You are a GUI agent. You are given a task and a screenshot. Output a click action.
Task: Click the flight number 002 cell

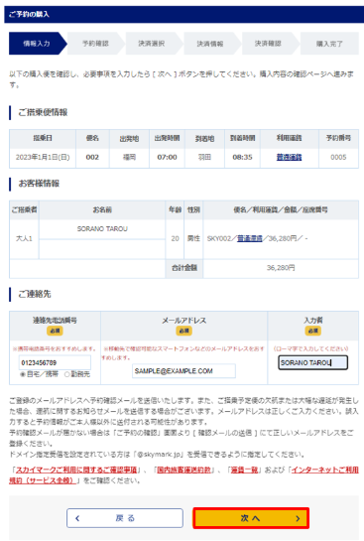click(92, 157)
